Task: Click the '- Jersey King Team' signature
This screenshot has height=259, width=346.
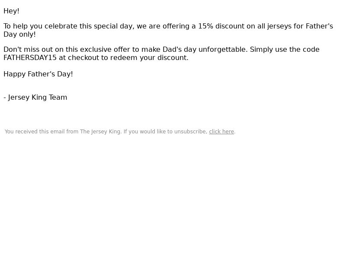Action: [35, 98]
